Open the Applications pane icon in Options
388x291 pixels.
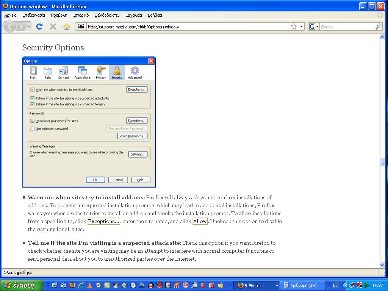(x=82, y=72)
